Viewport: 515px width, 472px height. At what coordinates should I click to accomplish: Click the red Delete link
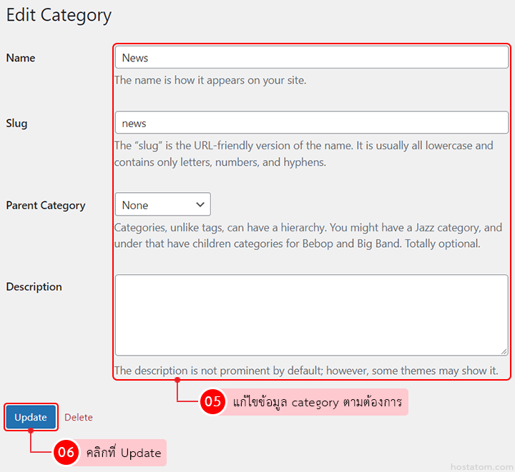pos(79,418)
